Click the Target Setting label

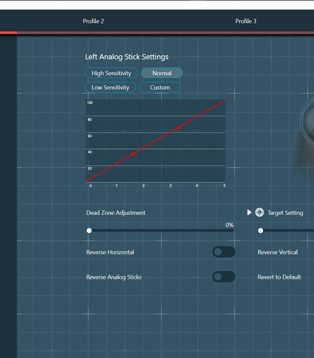[x=285, y=213]
